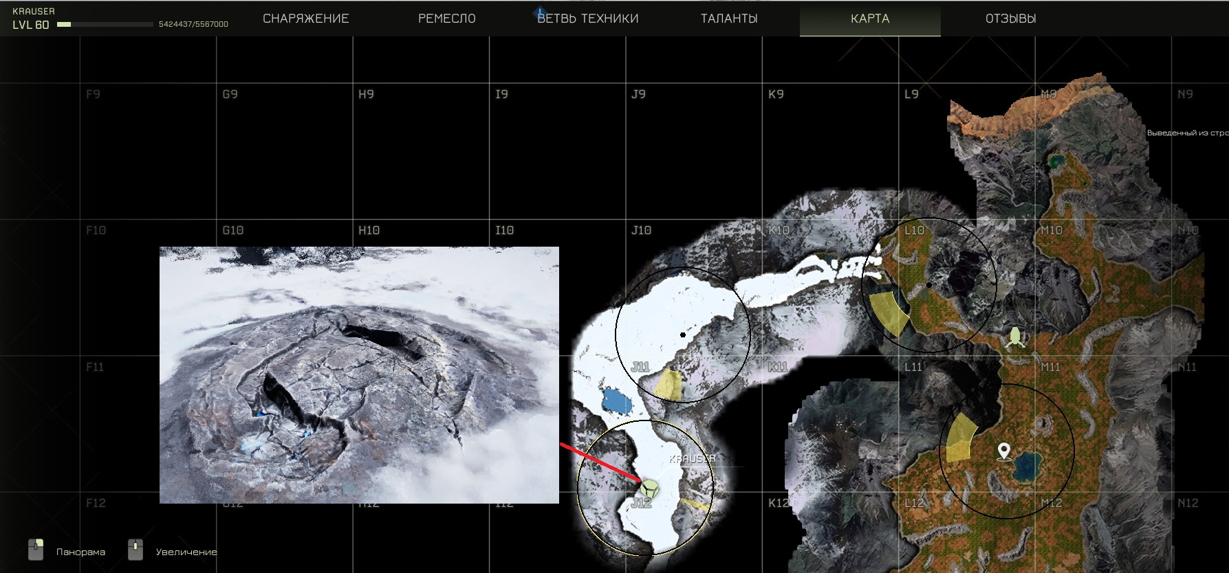Go to the ТАЛАНТЫ tab
The width and height of the screenshot is (1229, 573).
(729, 19)
